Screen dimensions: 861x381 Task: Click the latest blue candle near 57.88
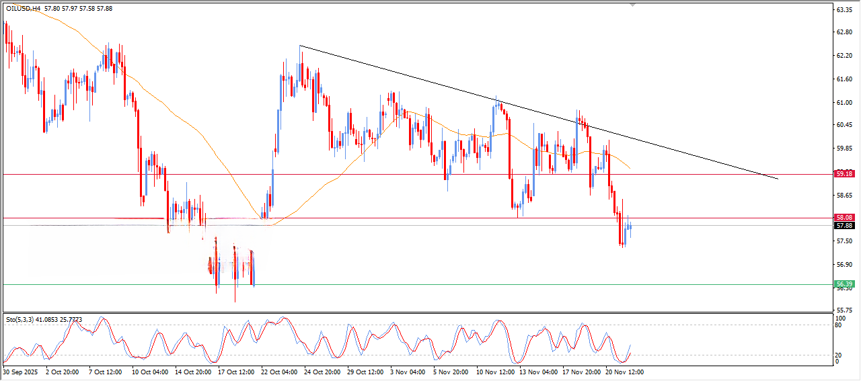[x=630, y=227]
